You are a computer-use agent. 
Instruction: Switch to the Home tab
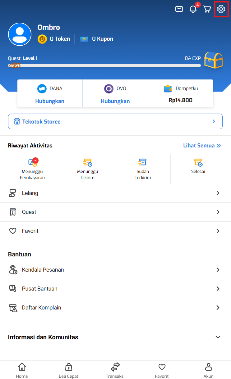coord(22,370)
